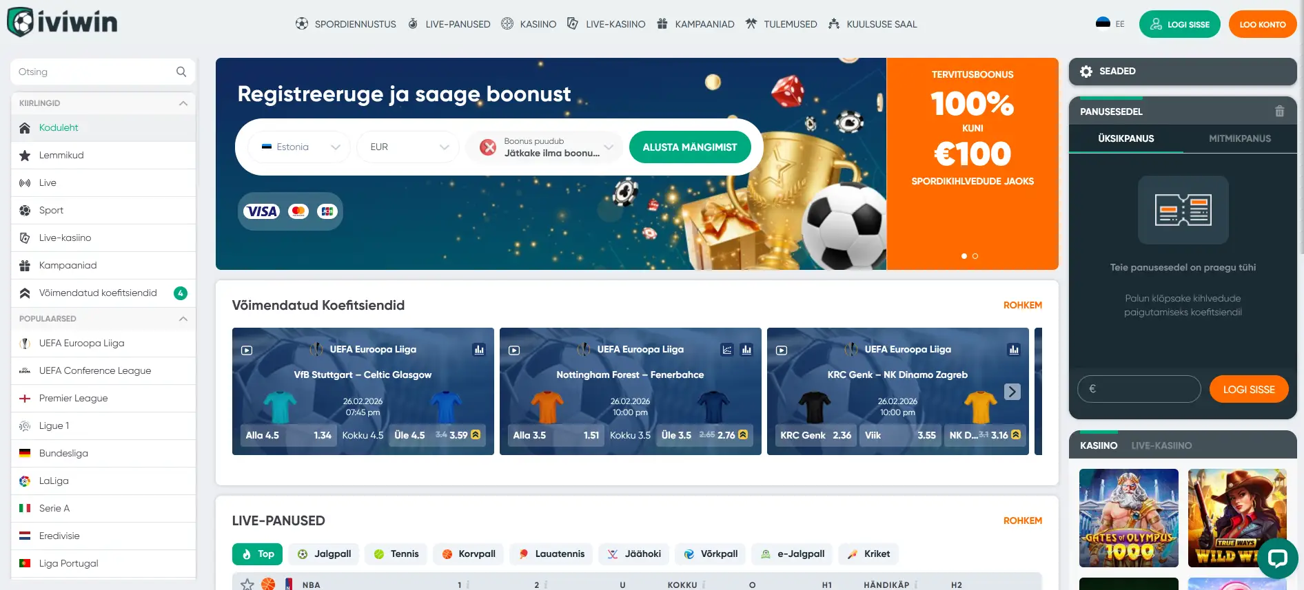Switch to Mitmikpanus tab
The image size is (1304, 590).
click(1240, 138)
